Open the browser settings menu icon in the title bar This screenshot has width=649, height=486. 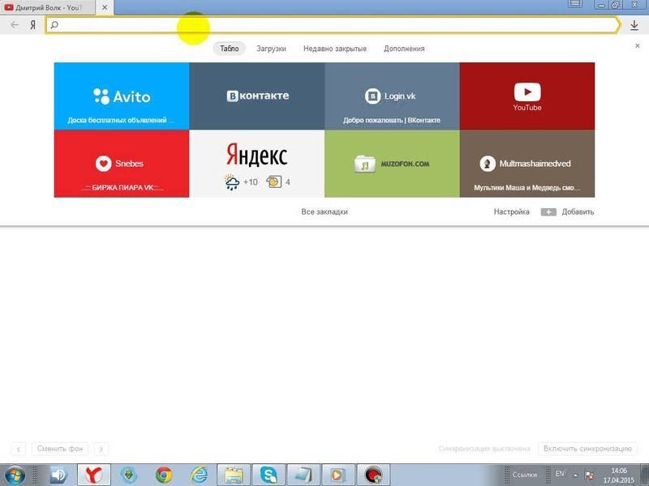[575, 4]
